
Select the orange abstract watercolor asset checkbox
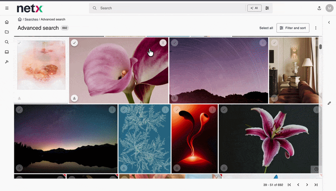(19, 43)
